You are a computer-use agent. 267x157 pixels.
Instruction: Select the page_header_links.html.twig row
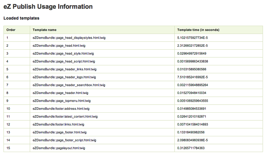(133, 69)
